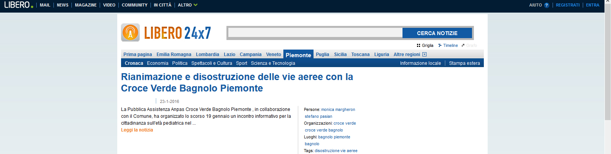This screenshot has width=611, height=154.
Task: Click the help question mark icon
Action: pyautogui.click(x=546, y=5)
